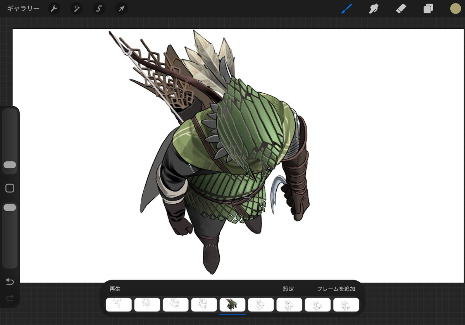Select the colored green character frame thumbnail

click(x=232, y=305)
